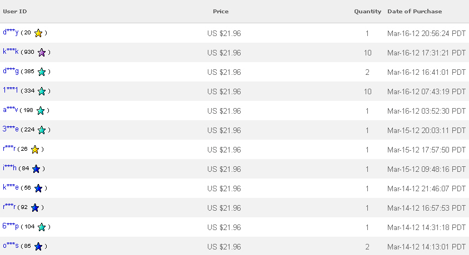
Task: Click the purple feedback star beside k***k
Action: [x=42, y=53]
